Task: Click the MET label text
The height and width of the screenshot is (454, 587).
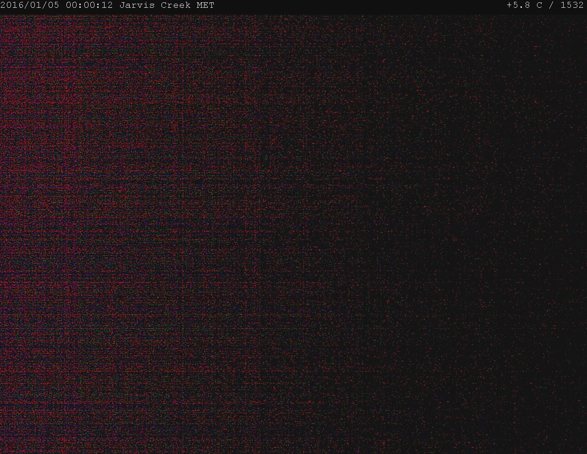Action: tap(205, 5)
